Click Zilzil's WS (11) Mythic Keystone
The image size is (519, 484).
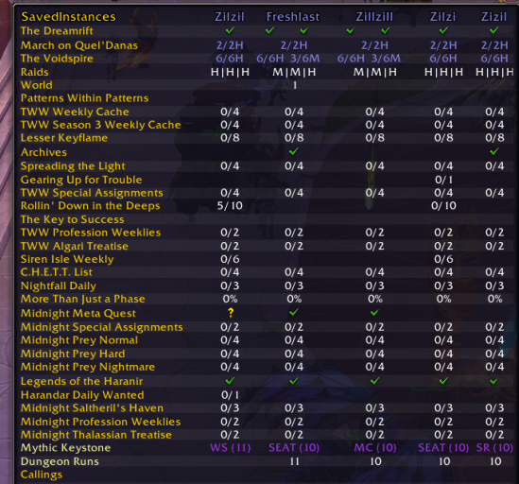[x=231, y=448]
